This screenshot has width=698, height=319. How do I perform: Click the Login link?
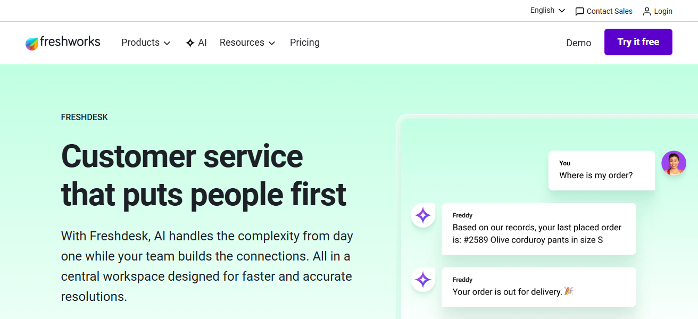[x=663, y=11]
